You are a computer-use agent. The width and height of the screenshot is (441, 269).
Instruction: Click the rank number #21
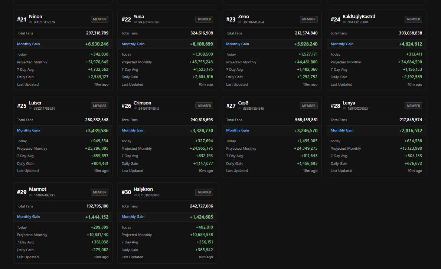pyautogui.click(x=22, y=19)
